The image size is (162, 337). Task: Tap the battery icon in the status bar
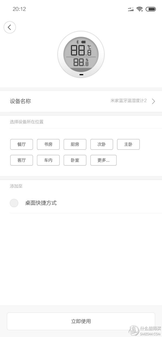pos(151,9)
